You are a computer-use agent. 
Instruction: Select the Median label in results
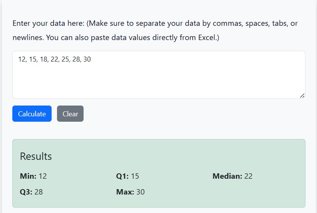227,176
